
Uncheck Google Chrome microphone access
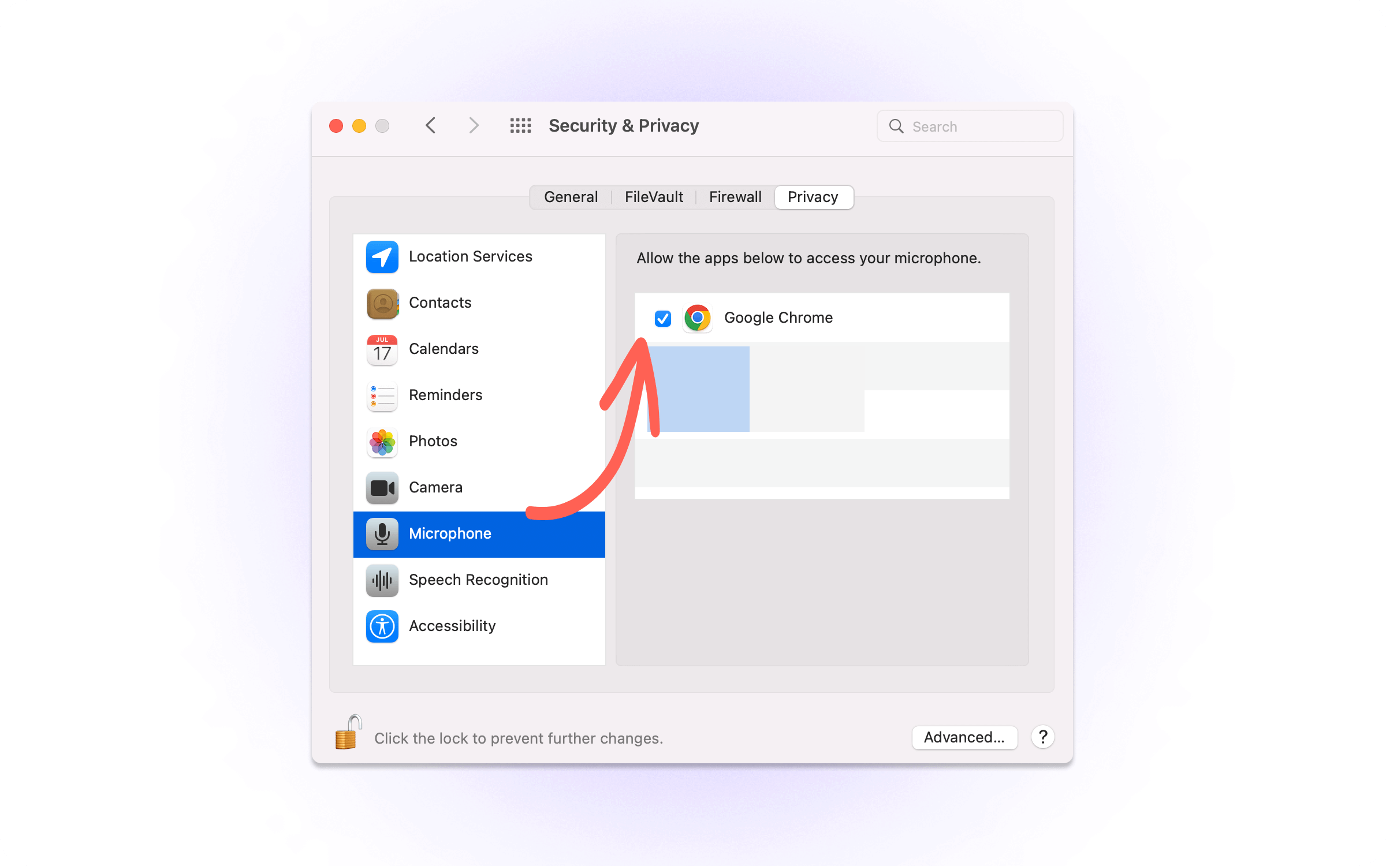point(662,318)
